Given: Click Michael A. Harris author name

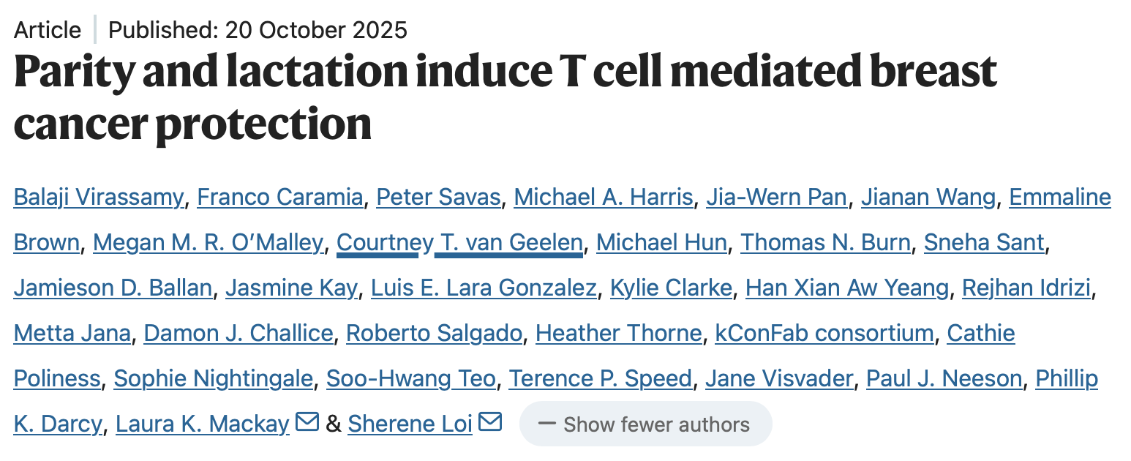Looking at the screenshot, I should point(604,197).
